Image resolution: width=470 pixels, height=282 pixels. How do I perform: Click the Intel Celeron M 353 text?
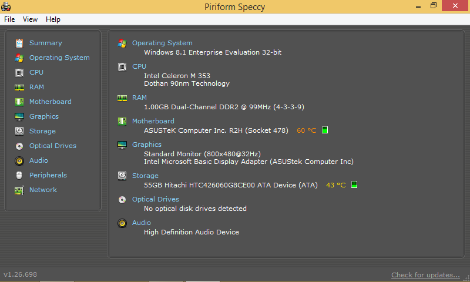point(177,76)
